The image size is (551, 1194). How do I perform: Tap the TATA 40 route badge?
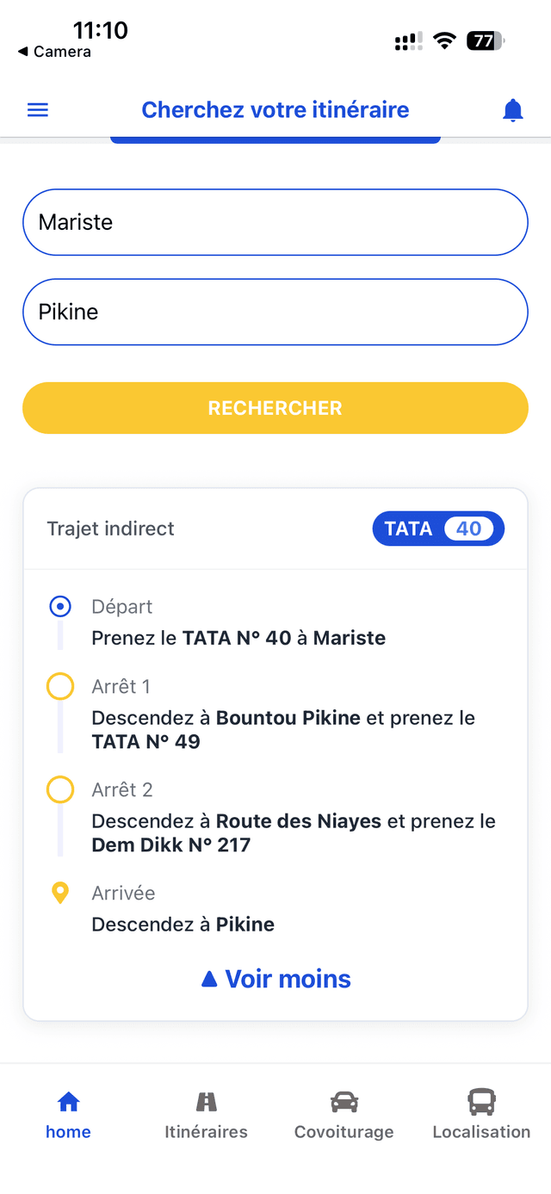pos(438,529)
